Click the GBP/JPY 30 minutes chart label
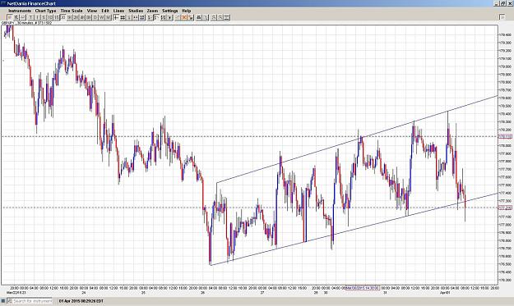This screenshot has height=306, width=514. tap(26, 23)
